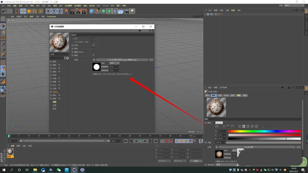308x173 pixels.
Task: Open the MIP sampling dropdown
Action: point(114,63)
